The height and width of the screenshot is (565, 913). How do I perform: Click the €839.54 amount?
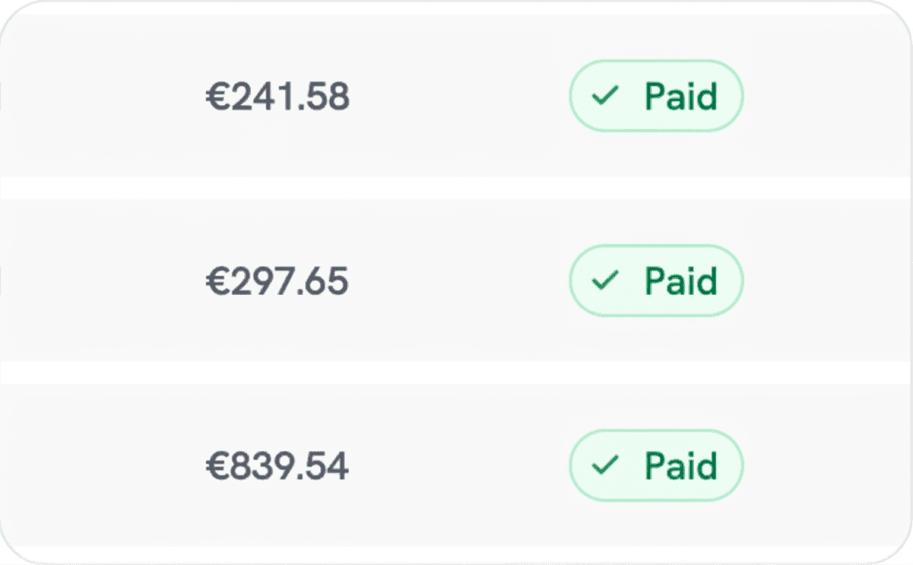277,465
